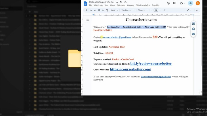Open the Times font dropdown
The width and height of the screenshot is (207, 116).
pyautogui.click(x=143, y=10)
